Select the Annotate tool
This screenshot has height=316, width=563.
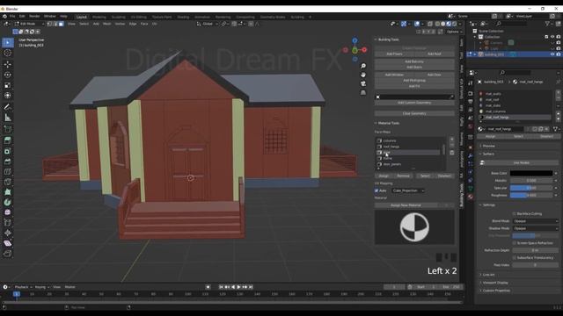[8, 107]
